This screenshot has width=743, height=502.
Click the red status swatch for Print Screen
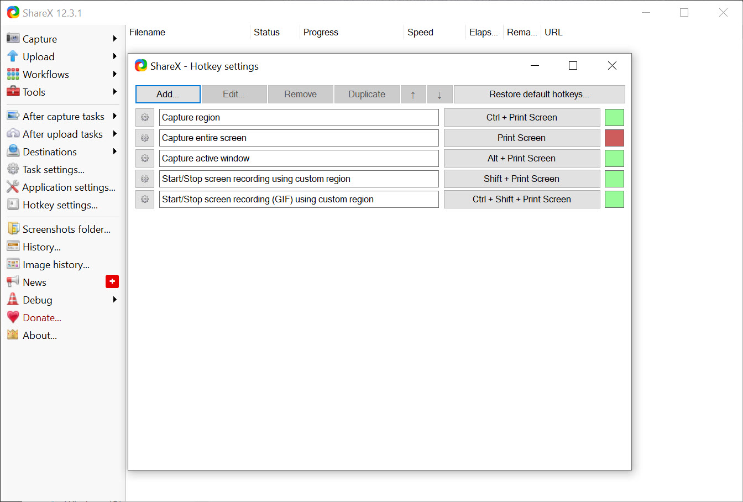614,138
